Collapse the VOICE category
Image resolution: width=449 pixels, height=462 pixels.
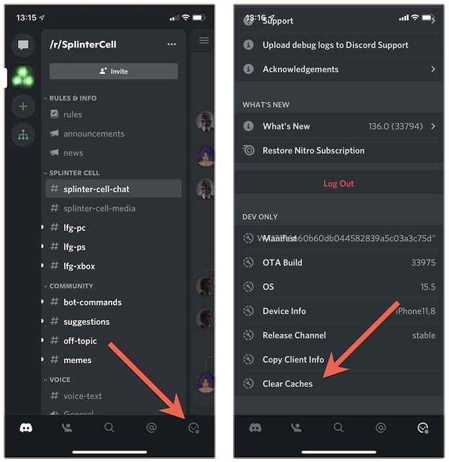click(x=57, y=379)
